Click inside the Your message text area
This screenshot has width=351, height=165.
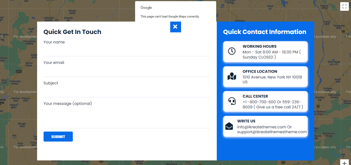127,117
